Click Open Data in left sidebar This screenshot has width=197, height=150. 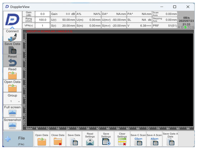(12, 86)
